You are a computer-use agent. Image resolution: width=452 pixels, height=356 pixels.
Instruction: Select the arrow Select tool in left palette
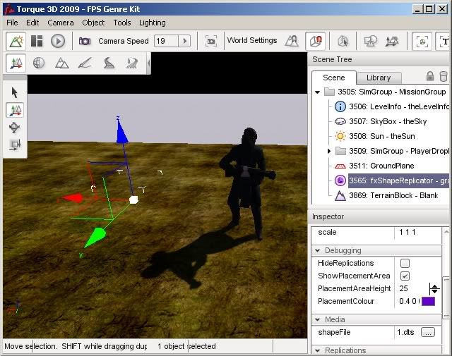tap(16, 92)
